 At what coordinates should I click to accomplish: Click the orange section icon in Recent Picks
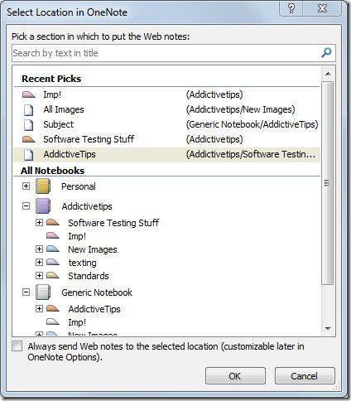coord(29,139)
